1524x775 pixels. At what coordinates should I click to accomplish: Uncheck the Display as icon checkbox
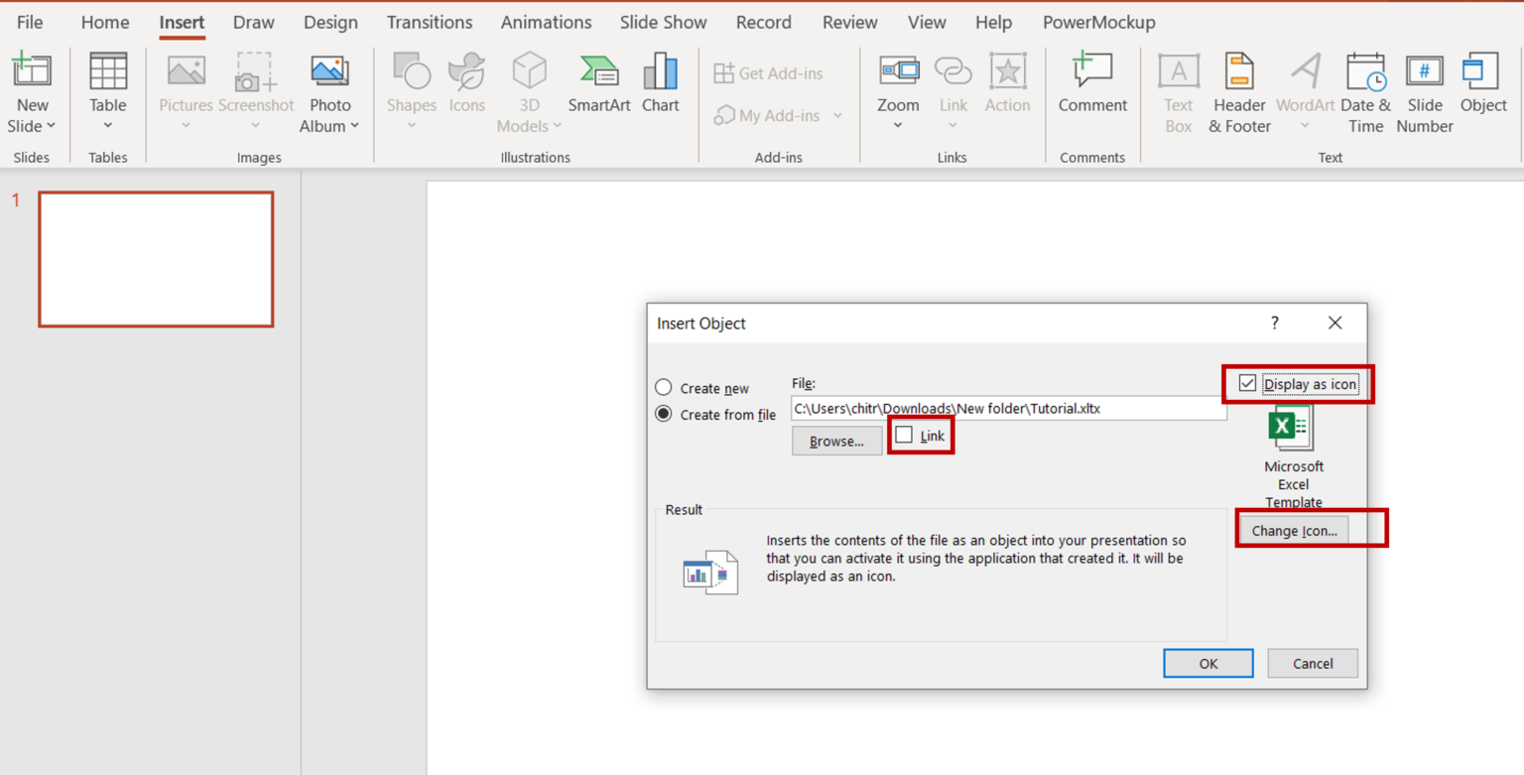click(x=1249, y=384)
